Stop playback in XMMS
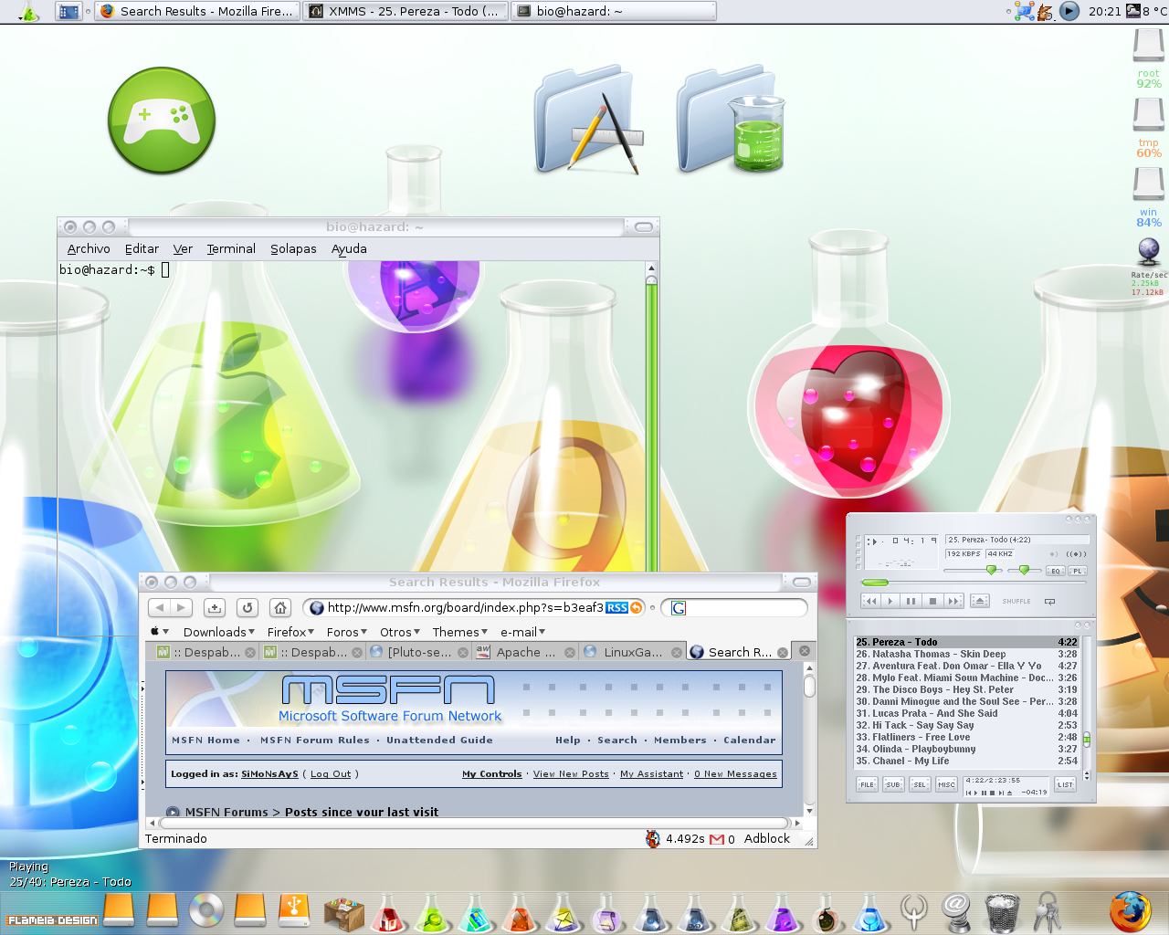This screenshot has width=1169, height=935. click(x=932, y=601)
